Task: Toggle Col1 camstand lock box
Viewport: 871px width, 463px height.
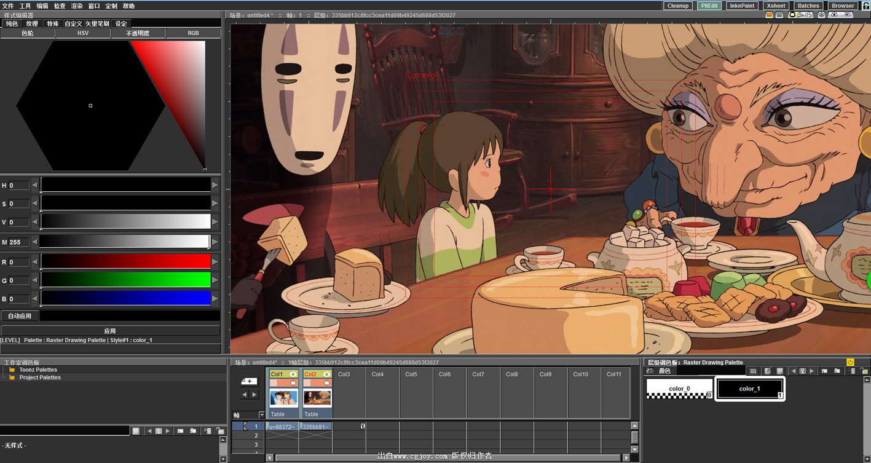Action: (x=293, y=383)
